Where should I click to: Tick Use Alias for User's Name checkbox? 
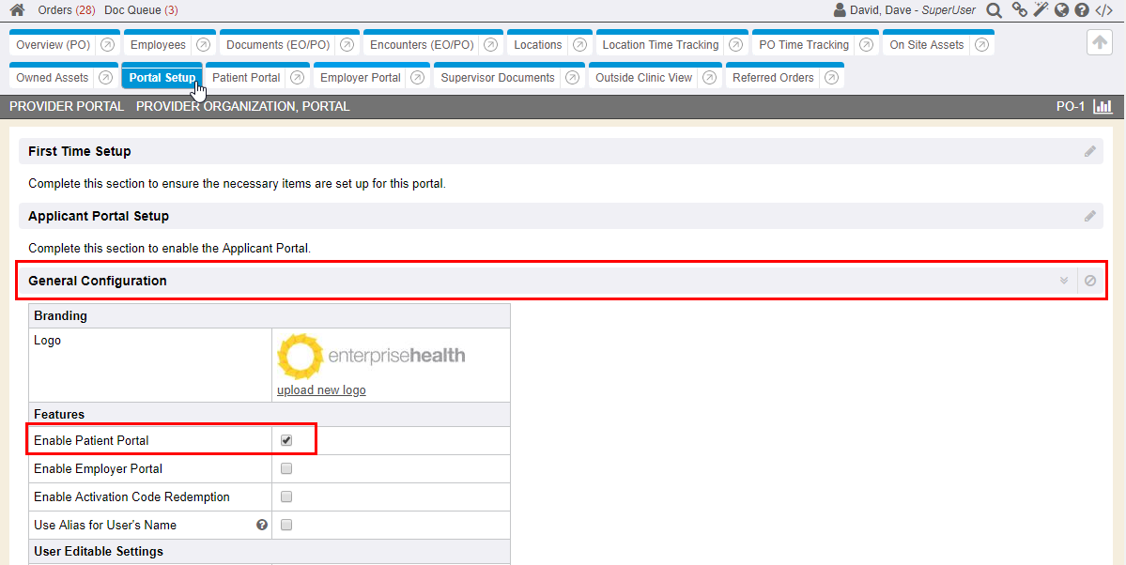click(286, 525)
